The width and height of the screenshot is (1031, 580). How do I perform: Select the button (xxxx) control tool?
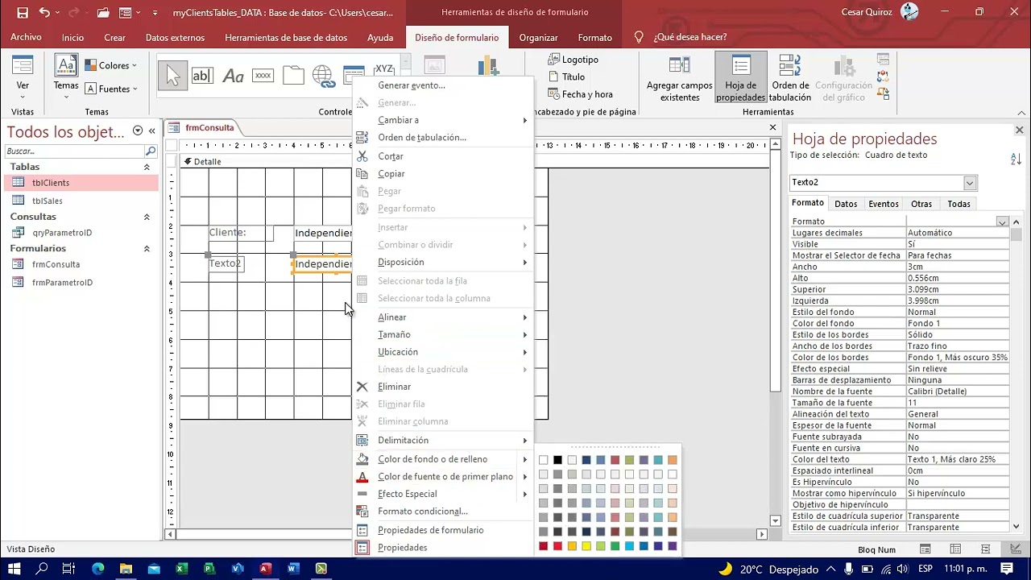[x=263, y=76]
